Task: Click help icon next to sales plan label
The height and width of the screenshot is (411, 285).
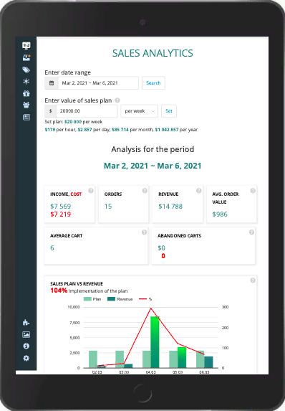Action: (117, 100)
